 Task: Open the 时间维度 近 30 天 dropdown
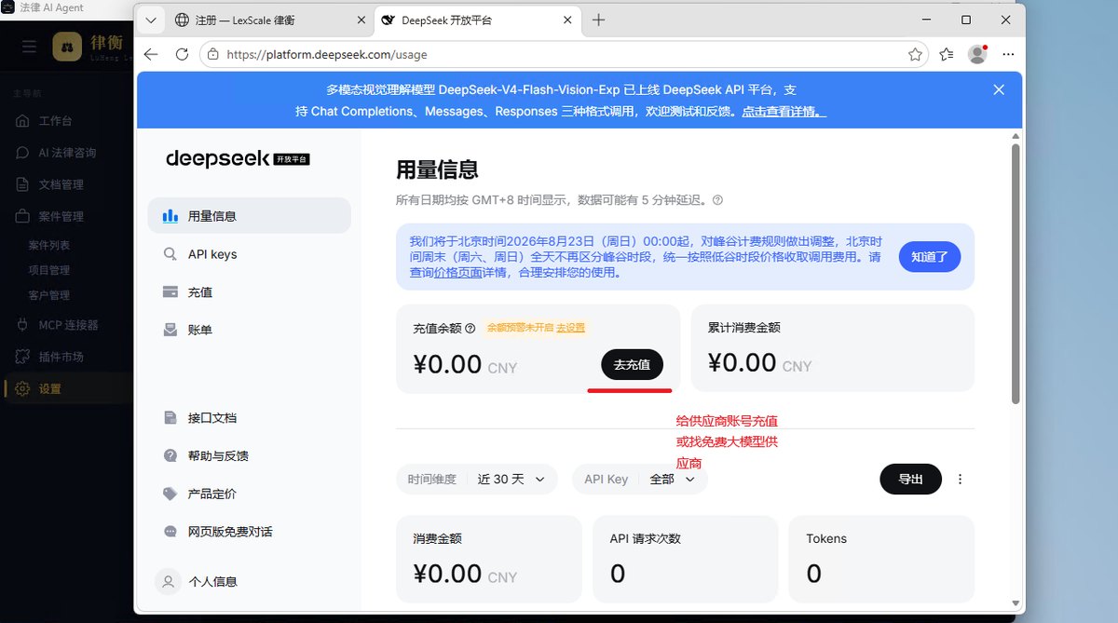pyautogui.click(x=477, y=479)
